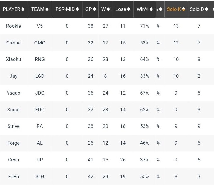This screenshot has height=185, width=214.
Task: Sort table by PLAYER column sort arrows
Action: (x=23, y=9)
